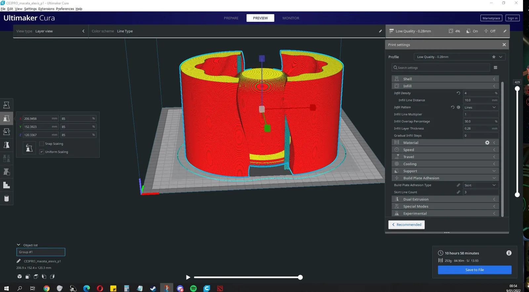This screenshot has height=292, width=529.
Task: Switch to the PREPARE tab
Action: (x=231, y=18)
